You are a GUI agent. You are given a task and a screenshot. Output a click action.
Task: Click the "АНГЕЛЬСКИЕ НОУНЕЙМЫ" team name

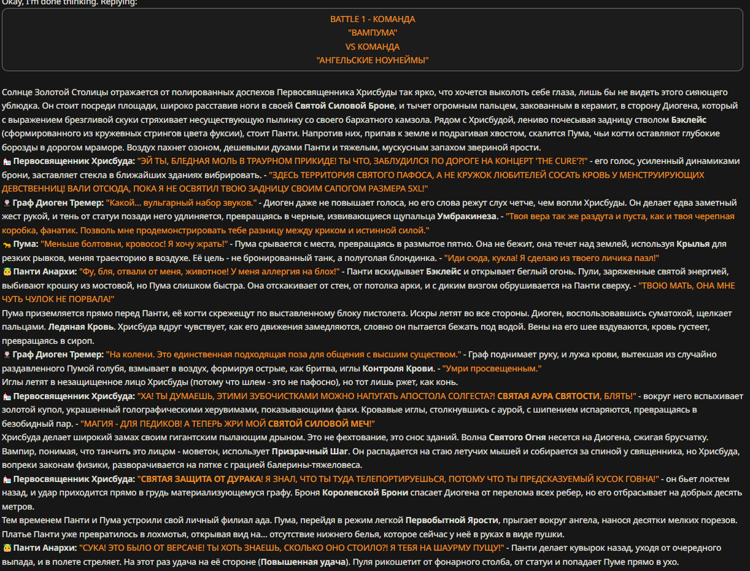(x=373, y=60)
